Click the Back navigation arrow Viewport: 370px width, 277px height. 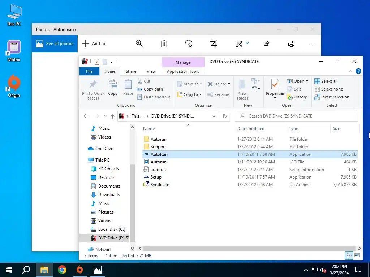(x=86, y=116)
